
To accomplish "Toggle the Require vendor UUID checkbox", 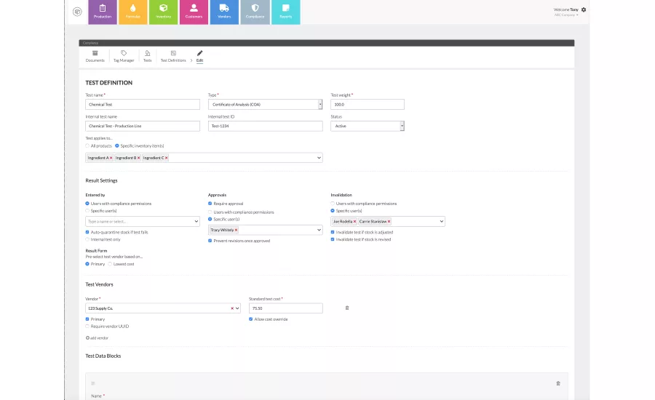I will point(87,327).
